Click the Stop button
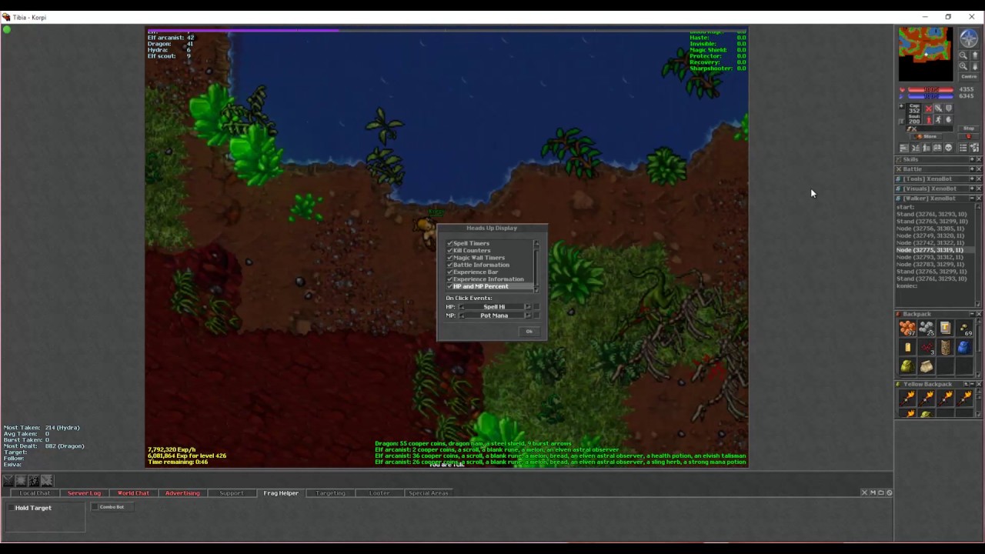 pos(968,128)
